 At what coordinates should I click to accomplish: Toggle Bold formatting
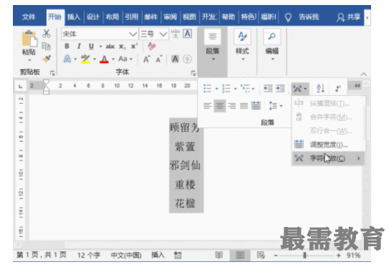pos(67,47)
